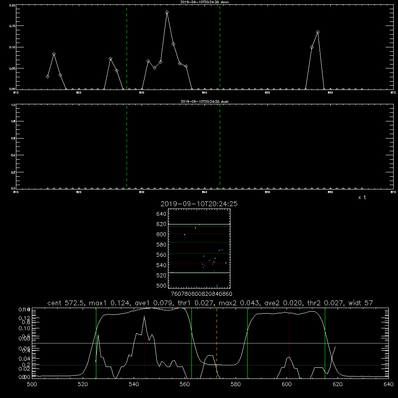Click the blue dot near 600 in the center plot
The height and width of the screenshot is (398, 398).
click(185, 234)
